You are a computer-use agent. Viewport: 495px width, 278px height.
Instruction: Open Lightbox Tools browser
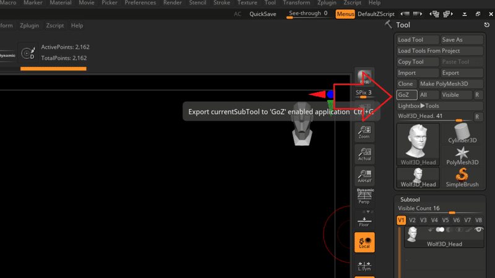pyautogui.click(x=440, y=106)
